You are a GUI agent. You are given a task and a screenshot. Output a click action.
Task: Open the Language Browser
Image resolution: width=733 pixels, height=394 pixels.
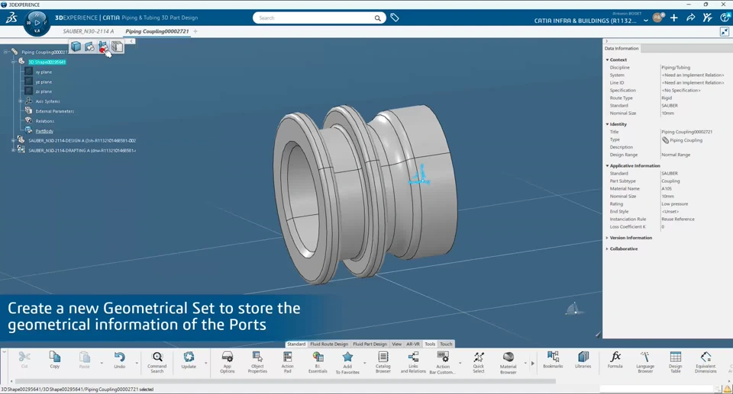click(x=645, y=362)
